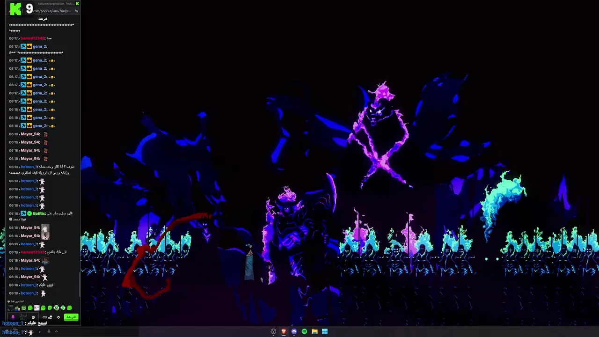Open File Explorer from the taskbar
This screenshot has height=337, width=599.
(314, 331)
